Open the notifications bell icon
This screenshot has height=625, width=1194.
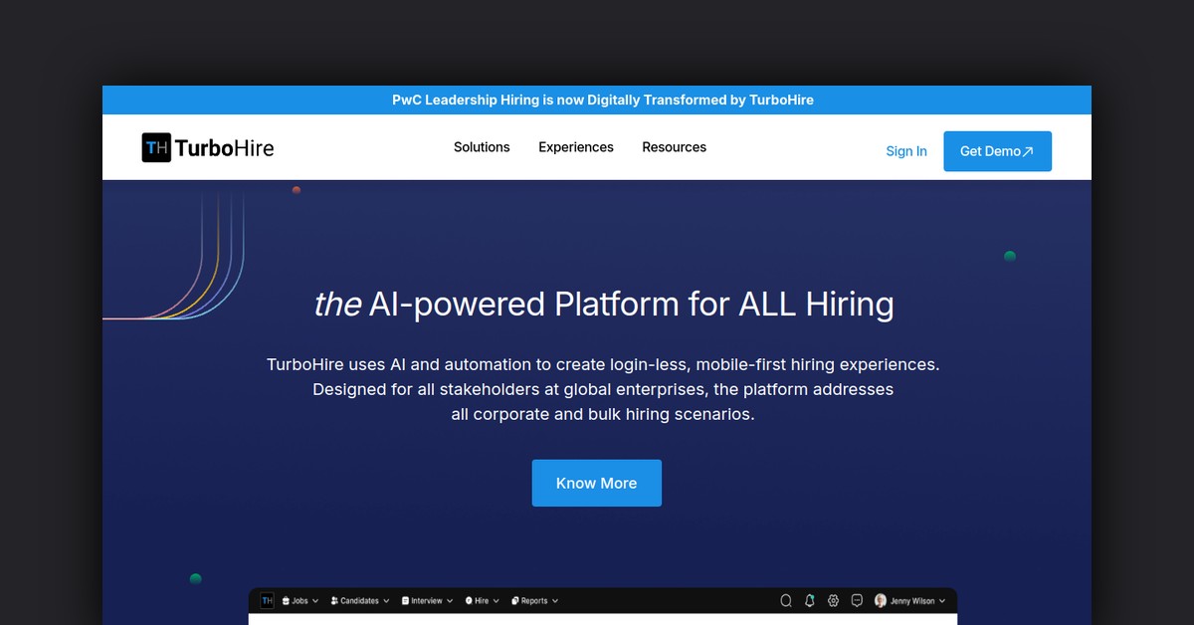click(810, 601)
